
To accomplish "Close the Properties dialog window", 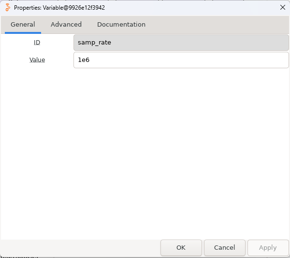I will (x=282, y=7).
